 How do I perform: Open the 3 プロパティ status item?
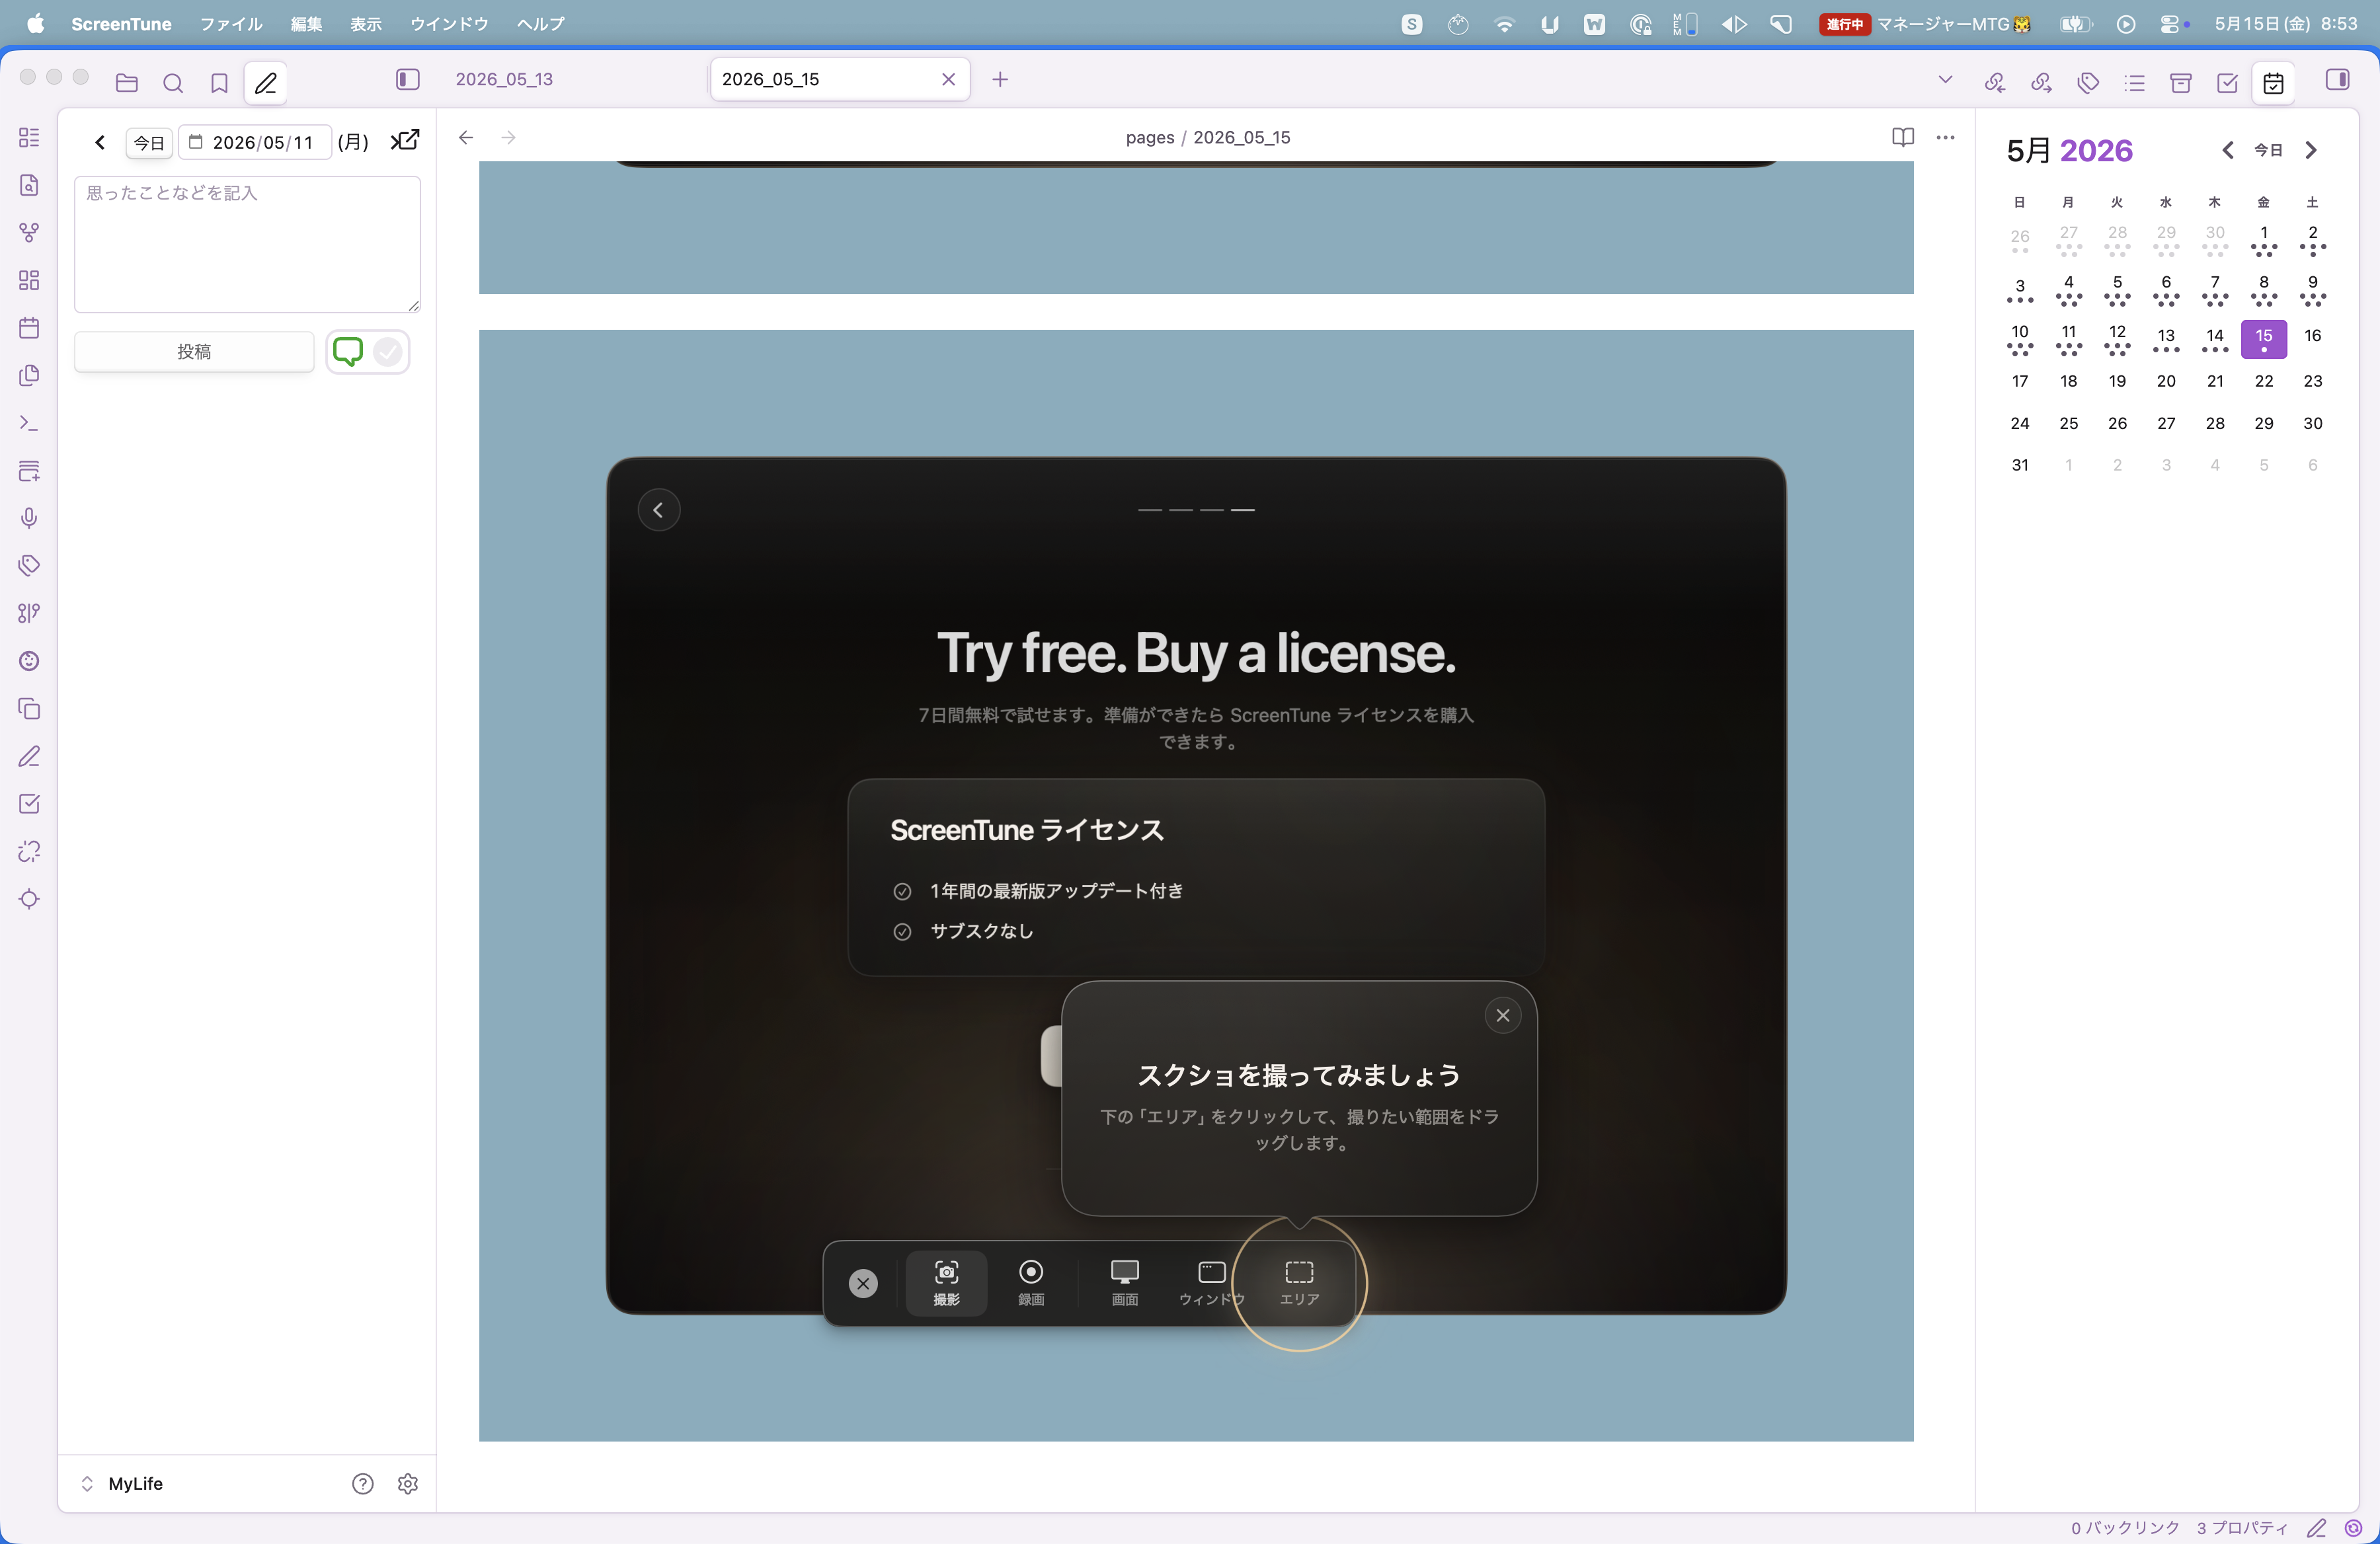(x=2242, y=1528)
